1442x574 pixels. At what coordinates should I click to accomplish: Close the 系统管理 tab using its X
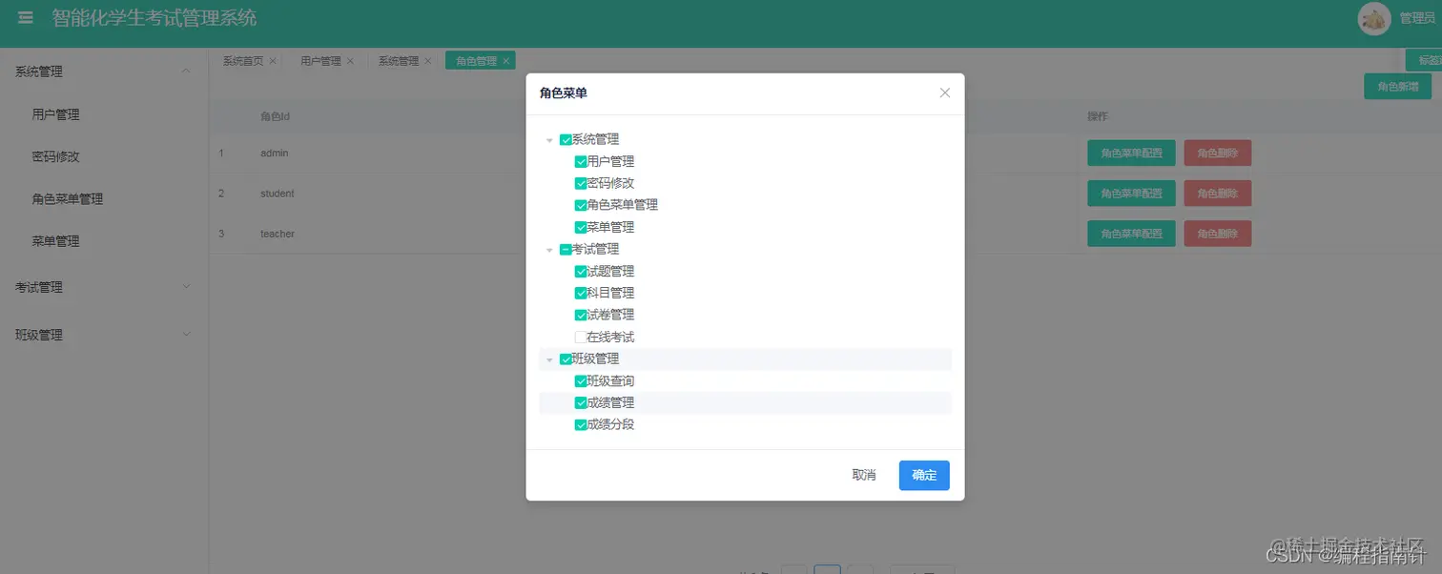428,61
